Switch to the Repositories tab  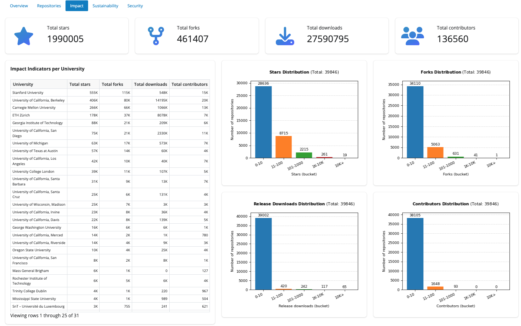pyautogui.click(x=49, y=6)
